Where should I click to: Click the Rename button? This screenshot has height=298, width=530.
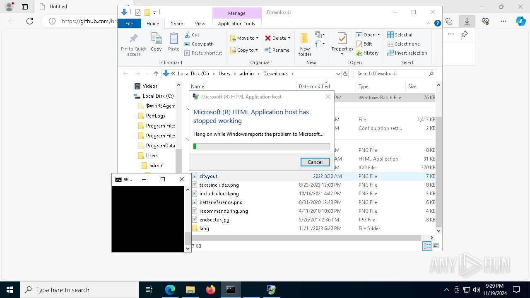(277, 50)
